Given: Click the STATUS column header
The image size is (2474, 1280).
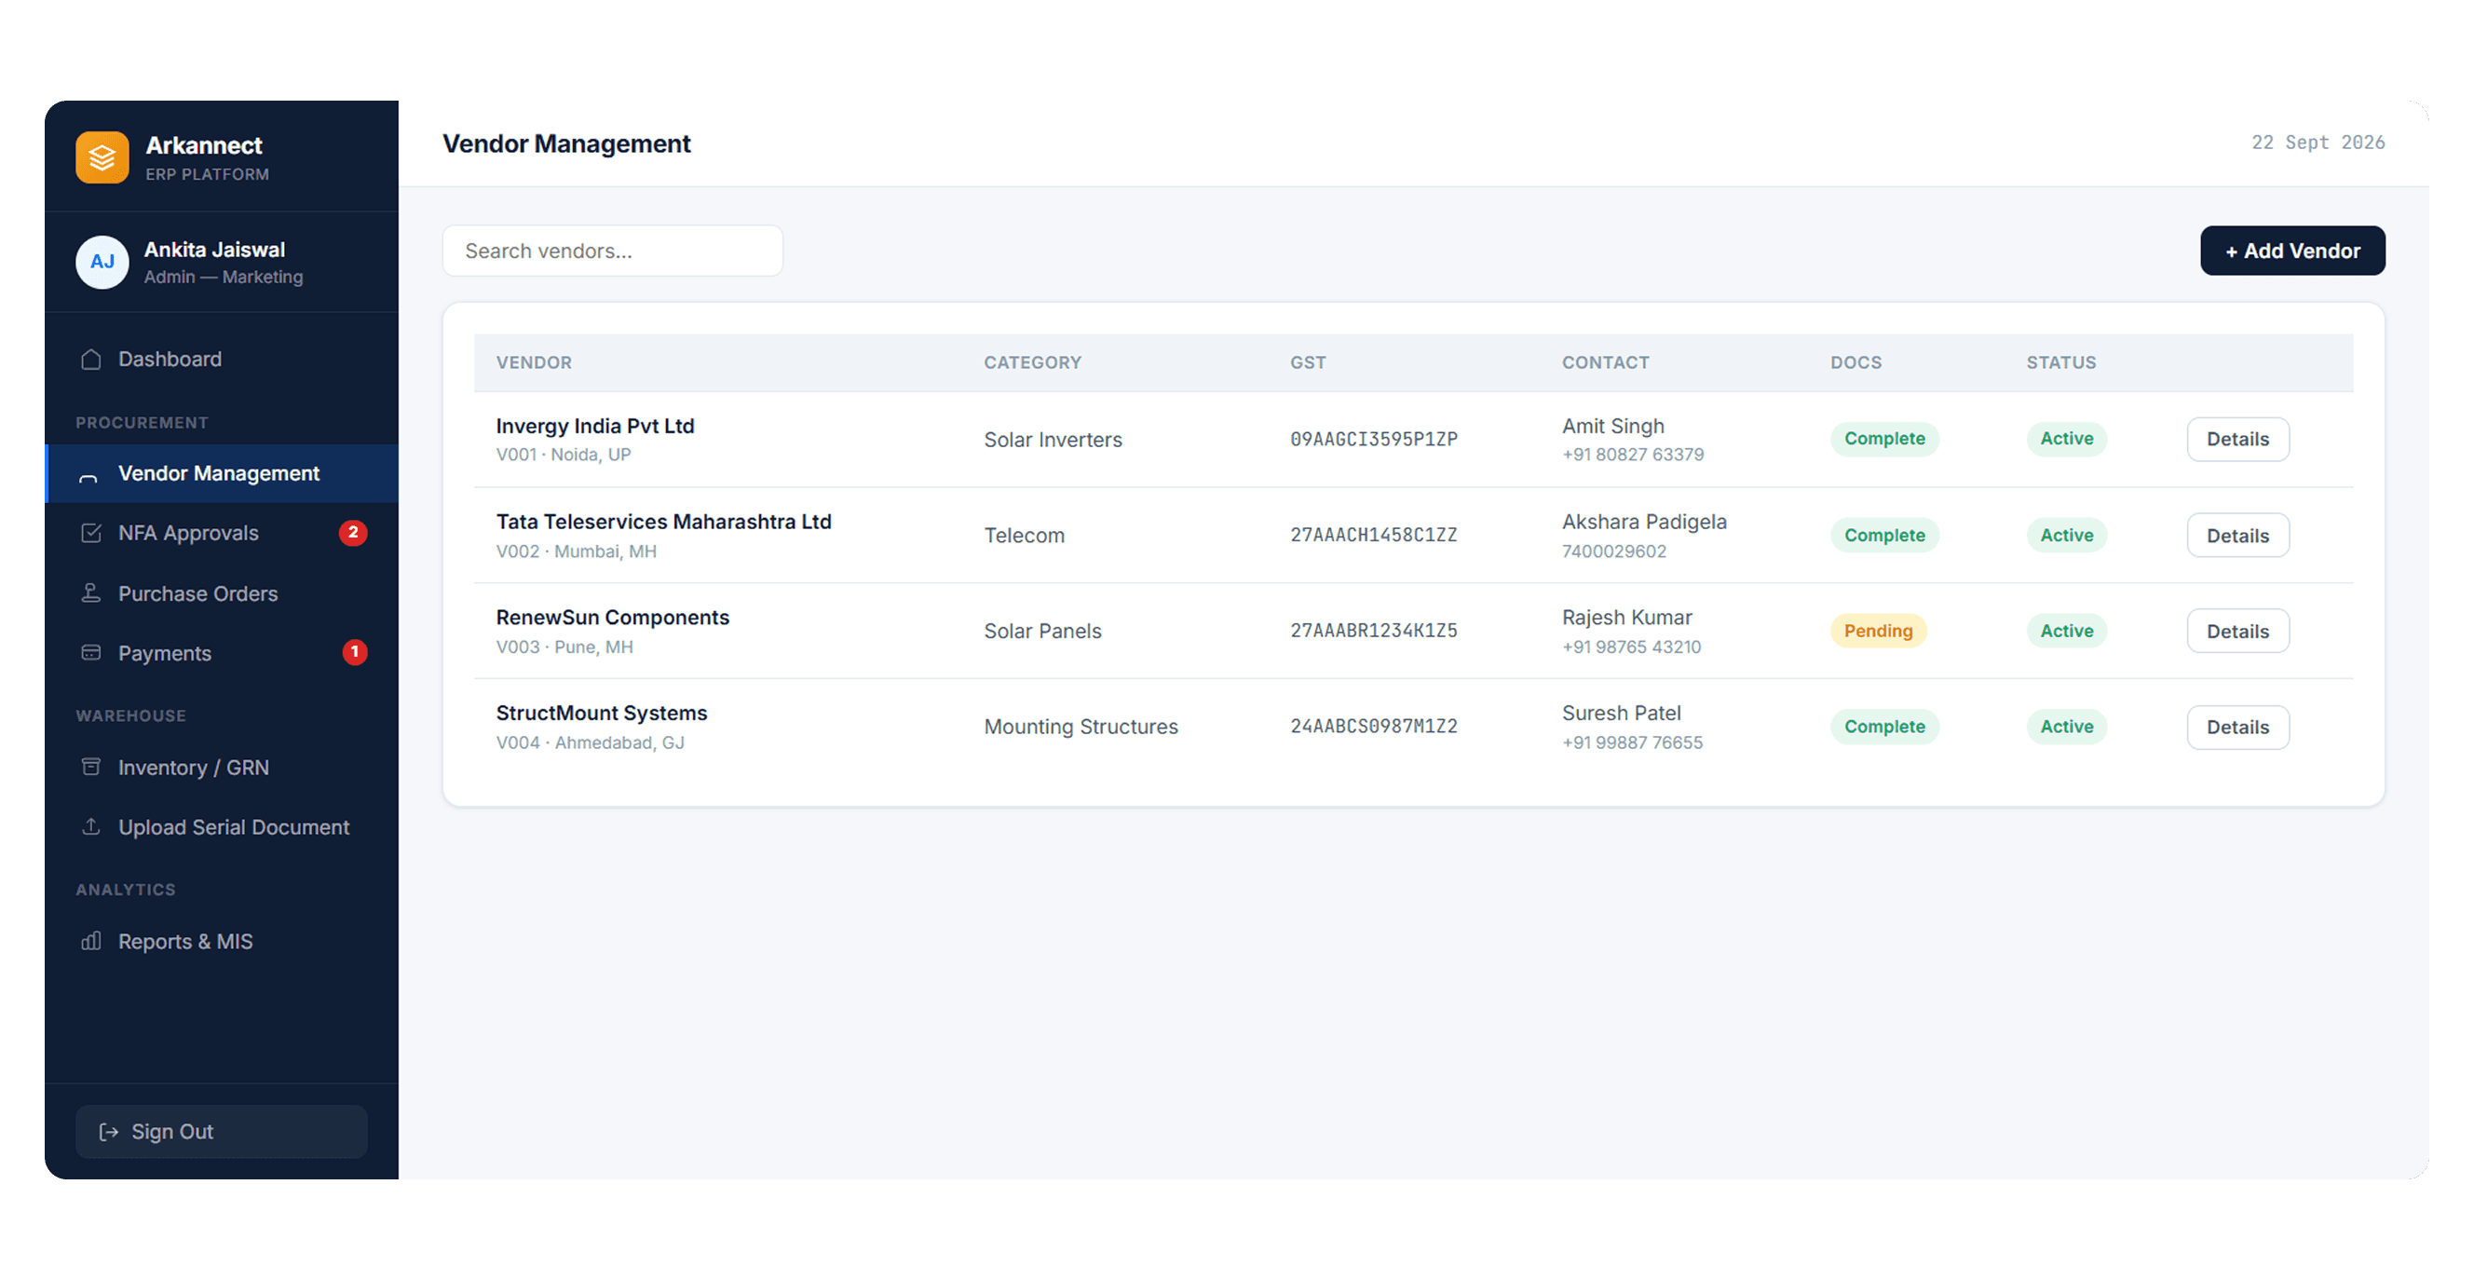Looking at the screenshot, I should click(x=2061, y=363).
